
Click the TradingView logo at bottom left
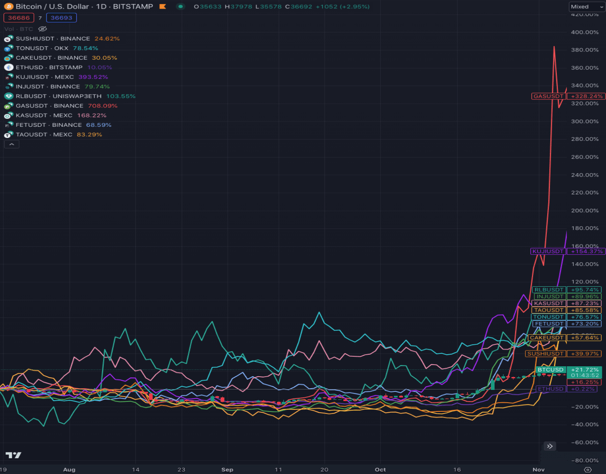tap(13, 455)
